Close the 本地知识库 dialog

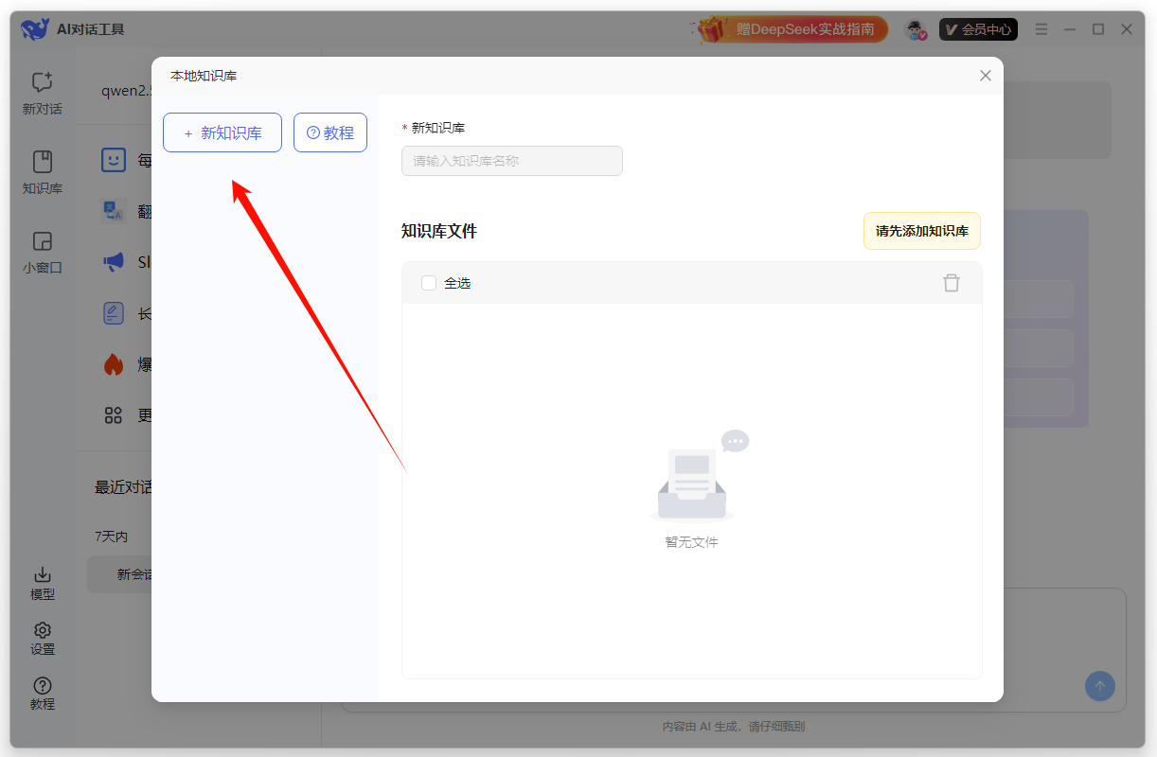tap(985, 76)
